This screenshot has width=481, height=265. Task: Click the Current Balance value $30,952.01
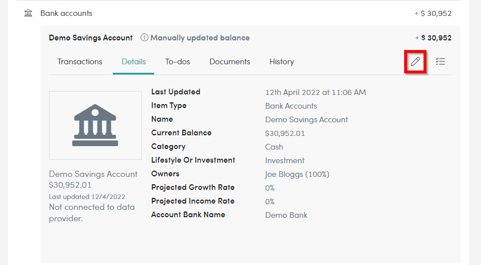click(285, 133)
